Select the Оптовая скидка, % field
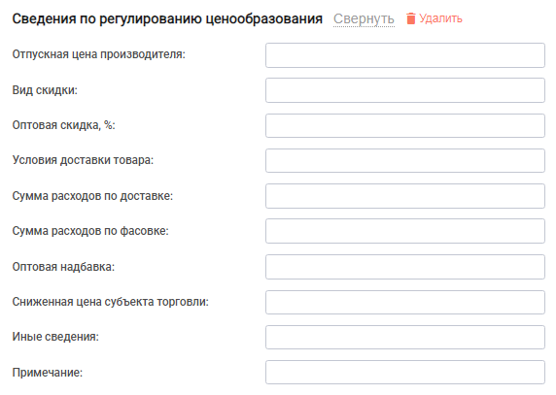556x395 pixels. point(405,125)
